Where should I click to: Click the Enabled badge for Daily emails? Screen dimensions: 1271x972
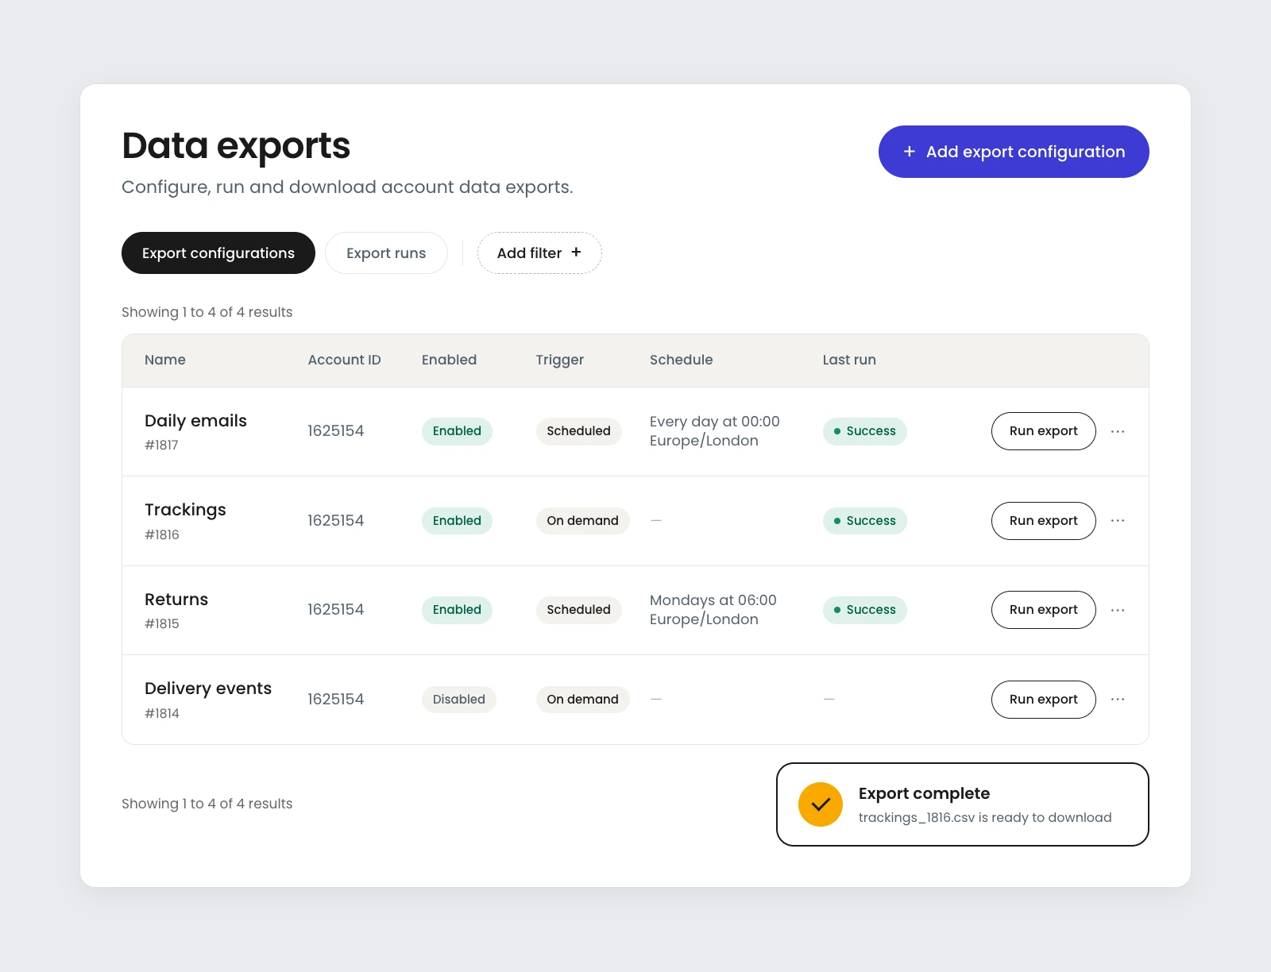click(x=457, y=431)
